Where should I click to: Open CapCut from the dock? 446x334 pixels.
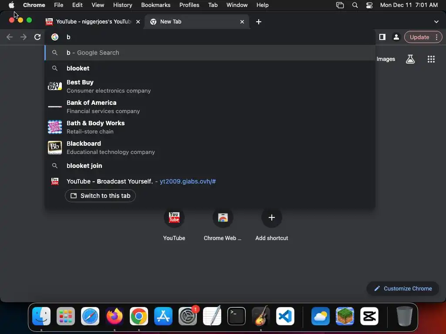[x=369, y=316]
